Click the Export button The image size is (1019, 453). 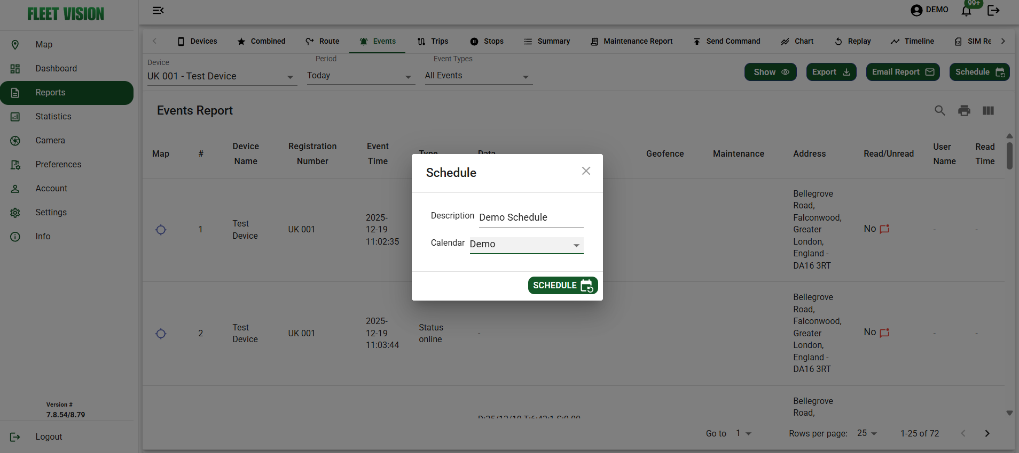click(x=832, y=72)
